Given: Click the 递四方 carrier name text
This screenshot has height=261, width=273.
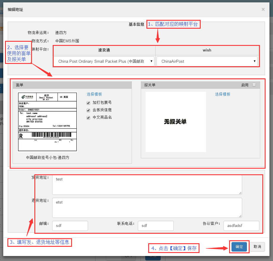Looking at the screenshot, I should coord(61,33).
